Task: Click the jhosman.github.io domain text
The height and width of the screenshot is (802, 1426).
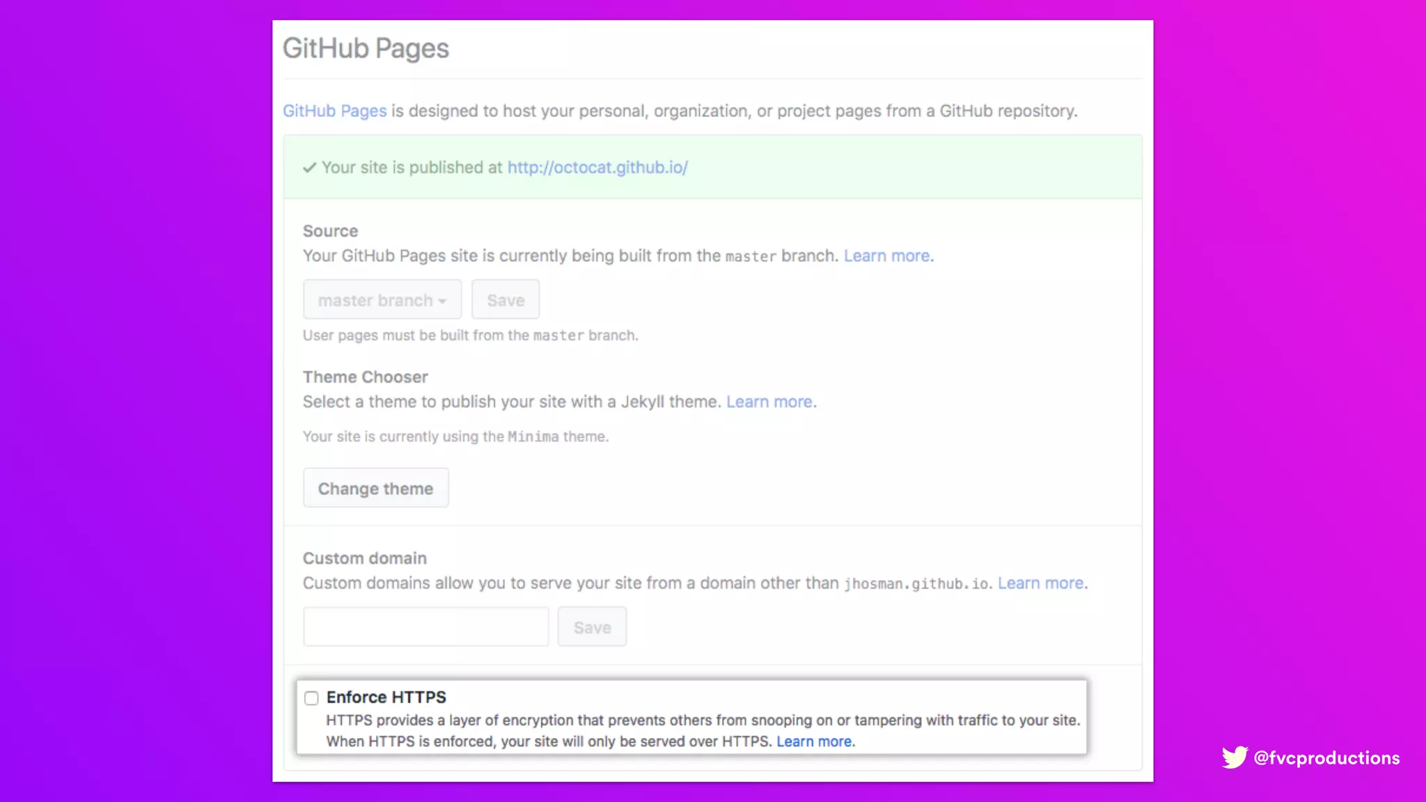Action: pyautogui.click(x=916, y=584)
